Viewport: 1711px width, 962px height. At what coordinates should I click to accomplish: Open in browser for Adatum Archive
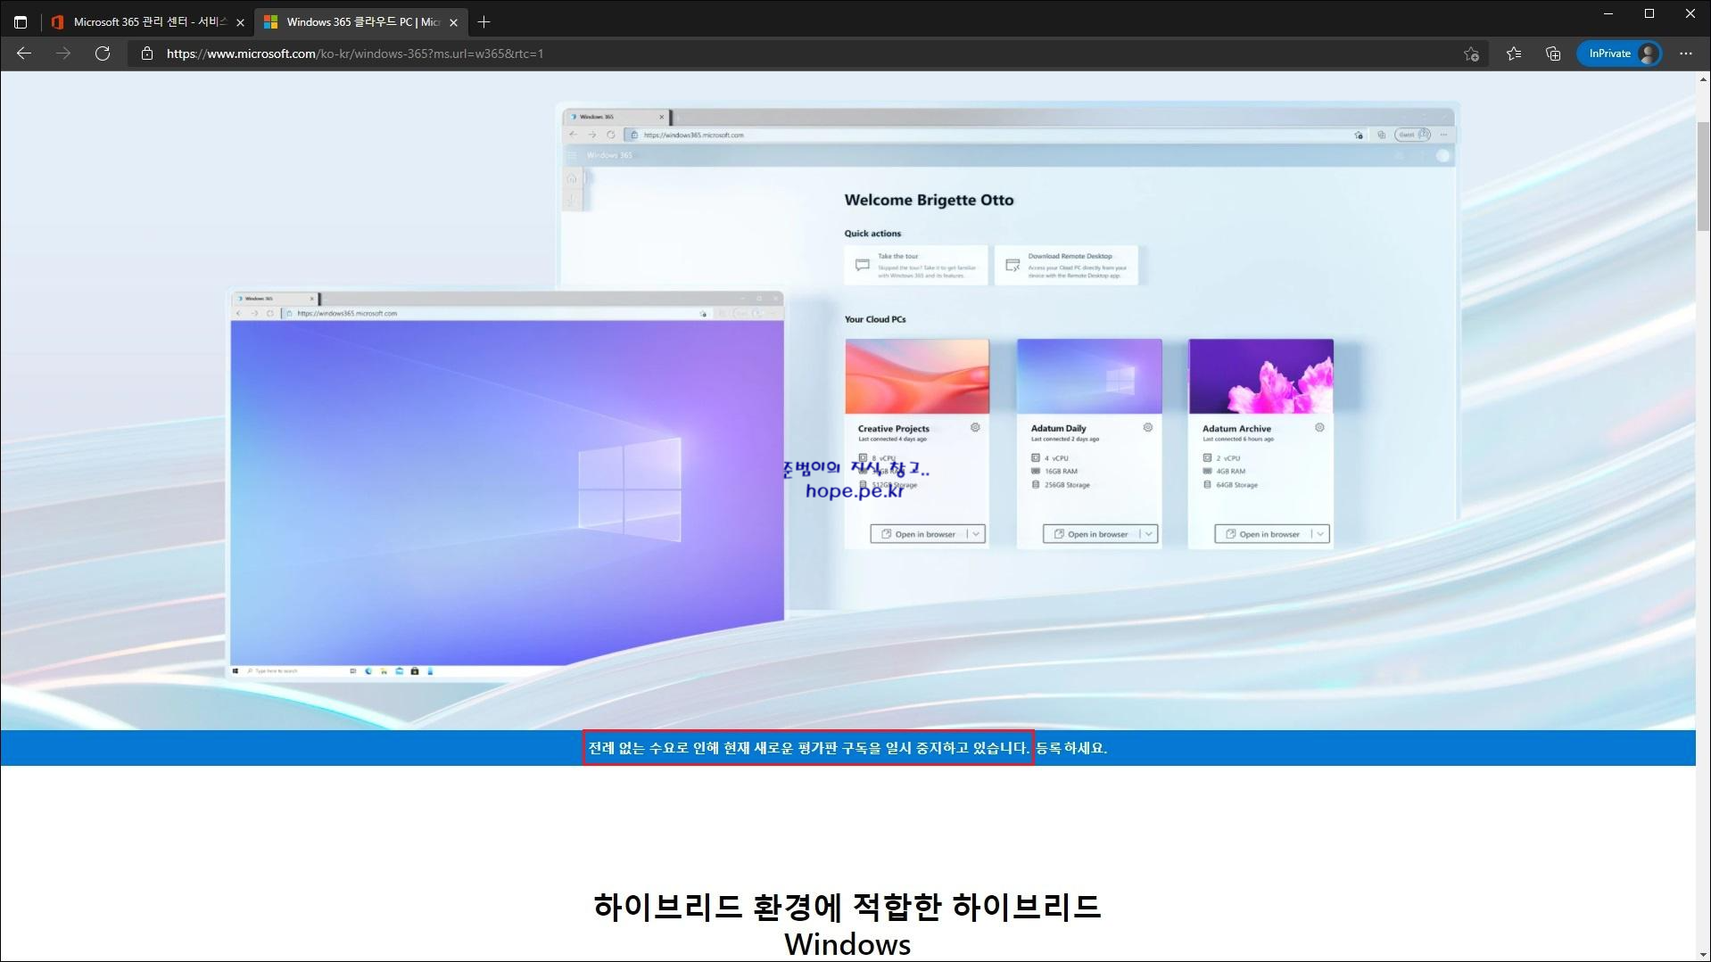[x=1261, y=534]
